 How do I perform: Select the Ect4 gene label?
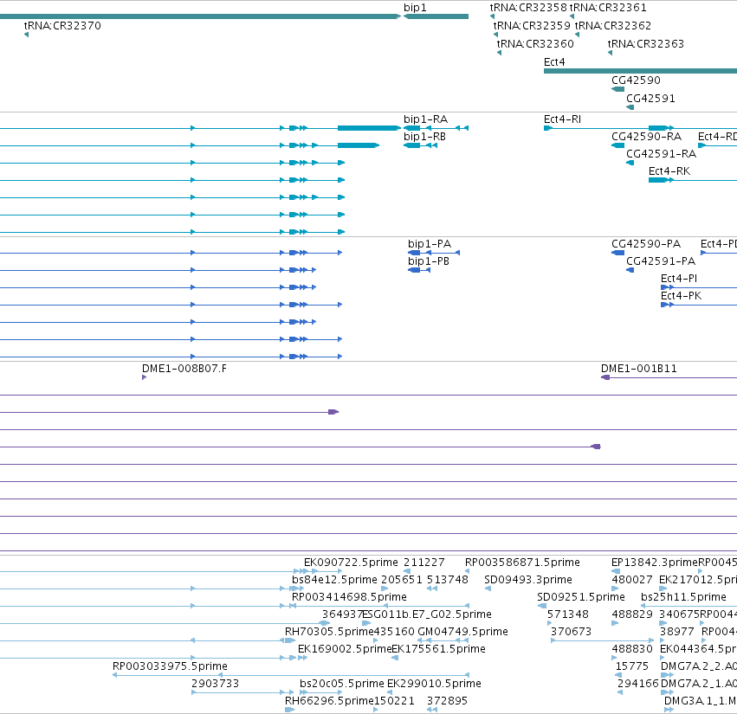(554, 62)
